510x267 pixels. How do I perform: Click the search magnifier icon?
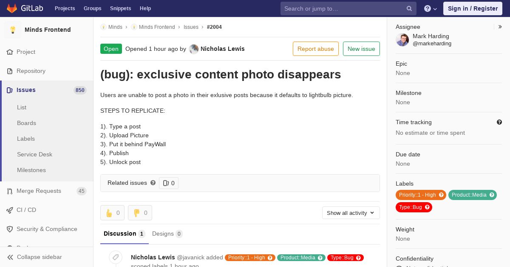[x=409, y=8]
